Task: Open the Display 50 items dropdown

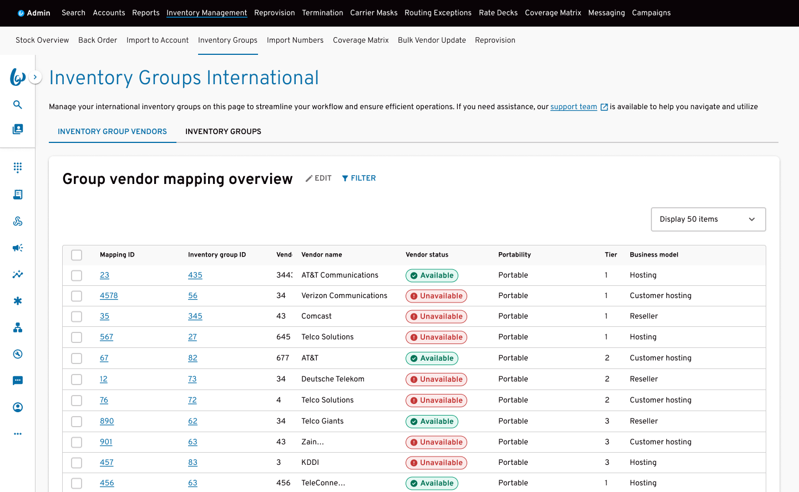Action: [x=708, y=219]
